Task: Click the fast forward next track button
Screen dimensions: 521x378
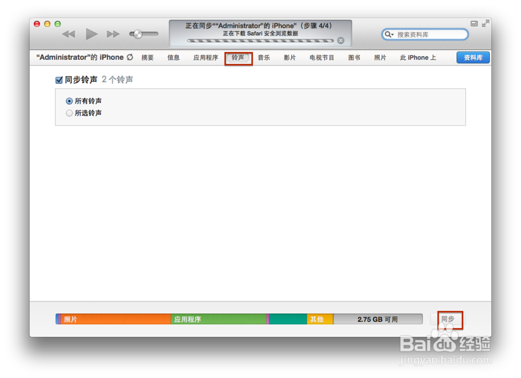Action: coord(113,34)
